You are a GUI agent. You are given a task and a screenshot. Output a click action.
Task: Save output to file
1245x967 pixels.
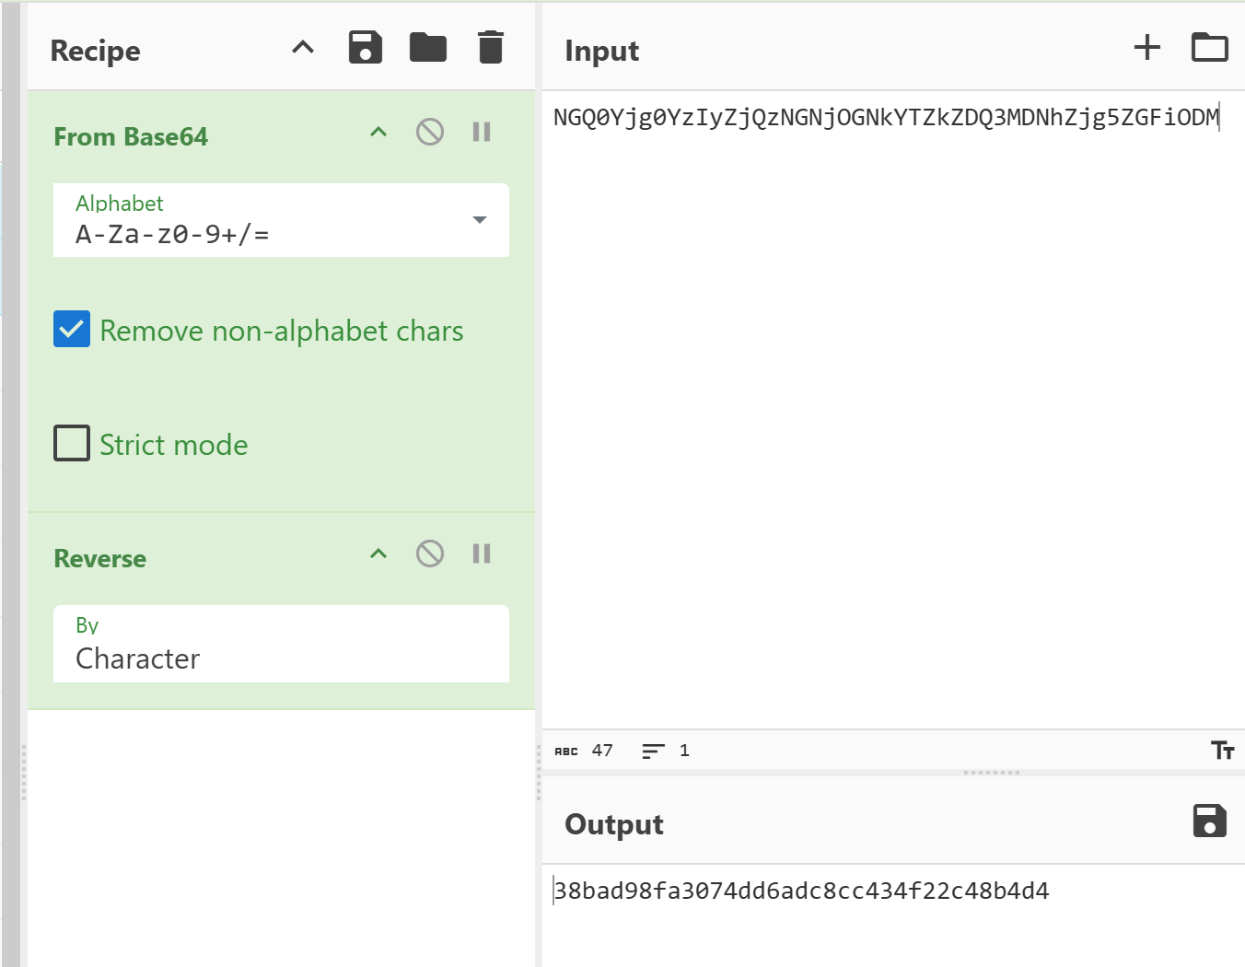coord(1209,821)
